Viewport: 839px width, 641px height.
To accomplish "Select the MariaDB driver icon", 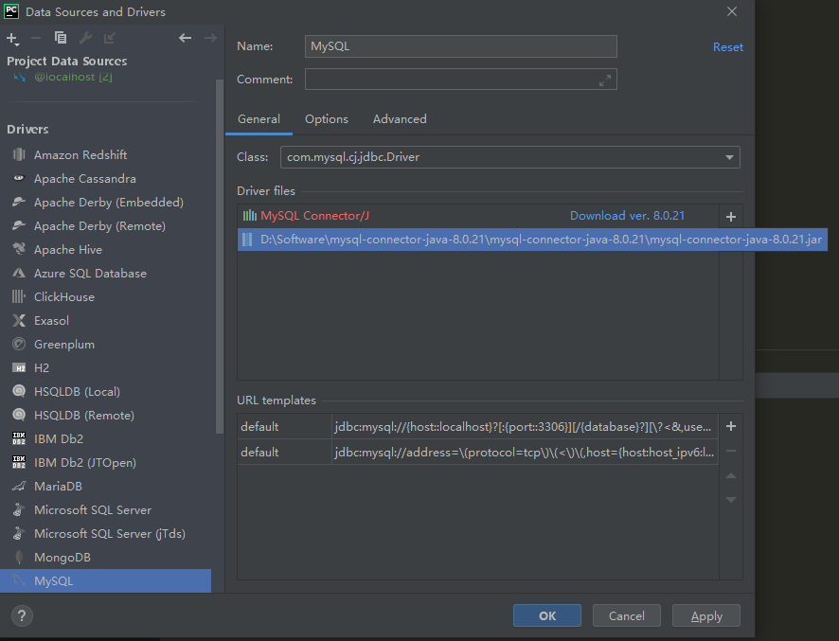I will coord(19,486).
